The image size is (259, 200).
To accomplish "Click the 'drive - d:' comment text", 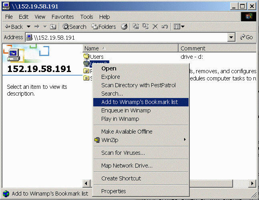I will tap(192, 57).
